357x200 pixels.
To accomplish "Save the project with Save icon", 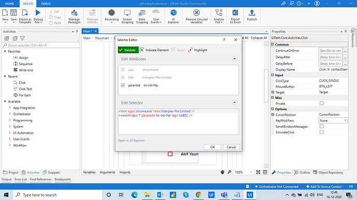I will [13, 13].
